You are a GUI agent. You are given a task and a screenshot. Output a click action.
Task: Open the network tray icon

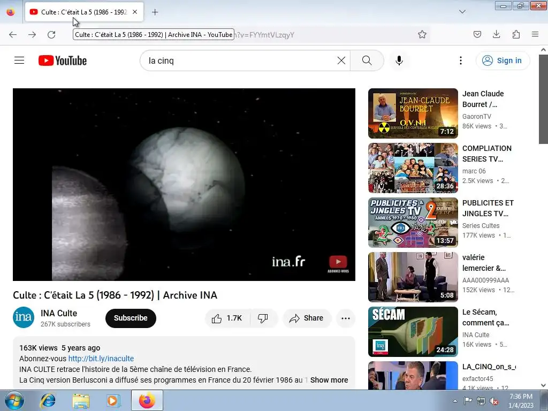coord(481,401)
